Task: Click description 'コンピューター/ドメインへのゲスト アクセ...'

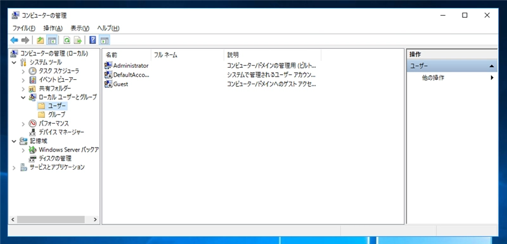Action: tap(271, 84)
